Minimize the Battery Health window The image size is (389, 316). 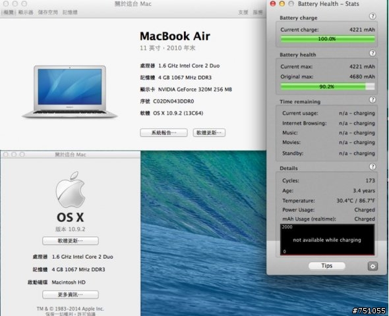(282, 4)
